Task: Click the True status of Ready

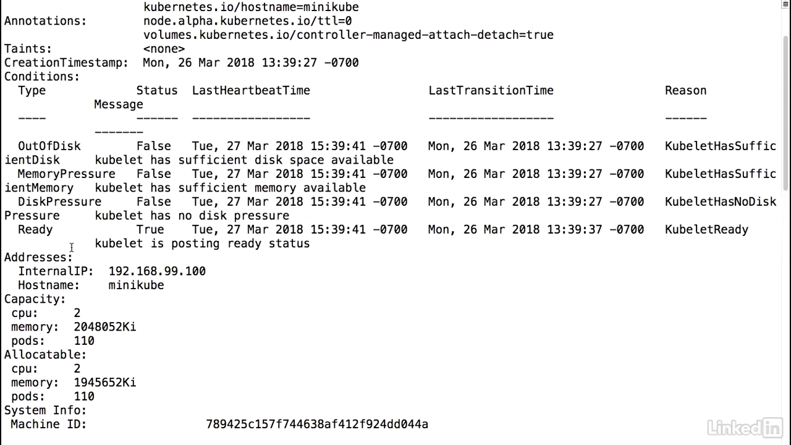Action: [150, 229]
